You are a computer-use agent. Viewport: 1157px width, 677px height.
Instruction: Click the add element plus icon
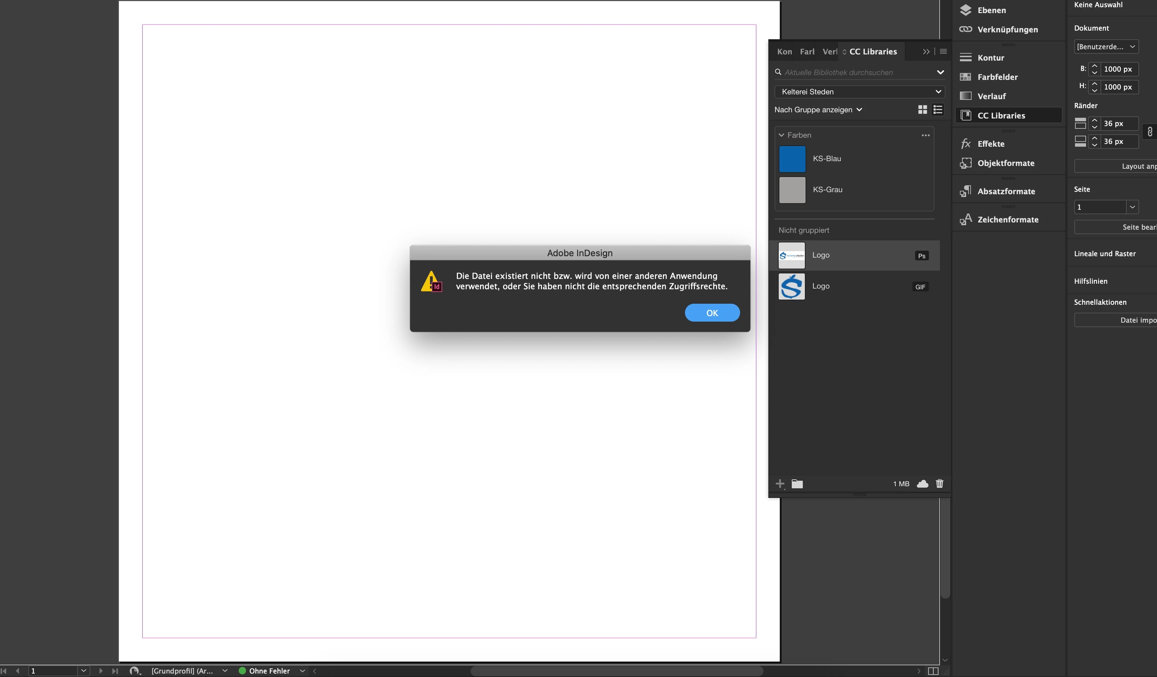point(780,484)
